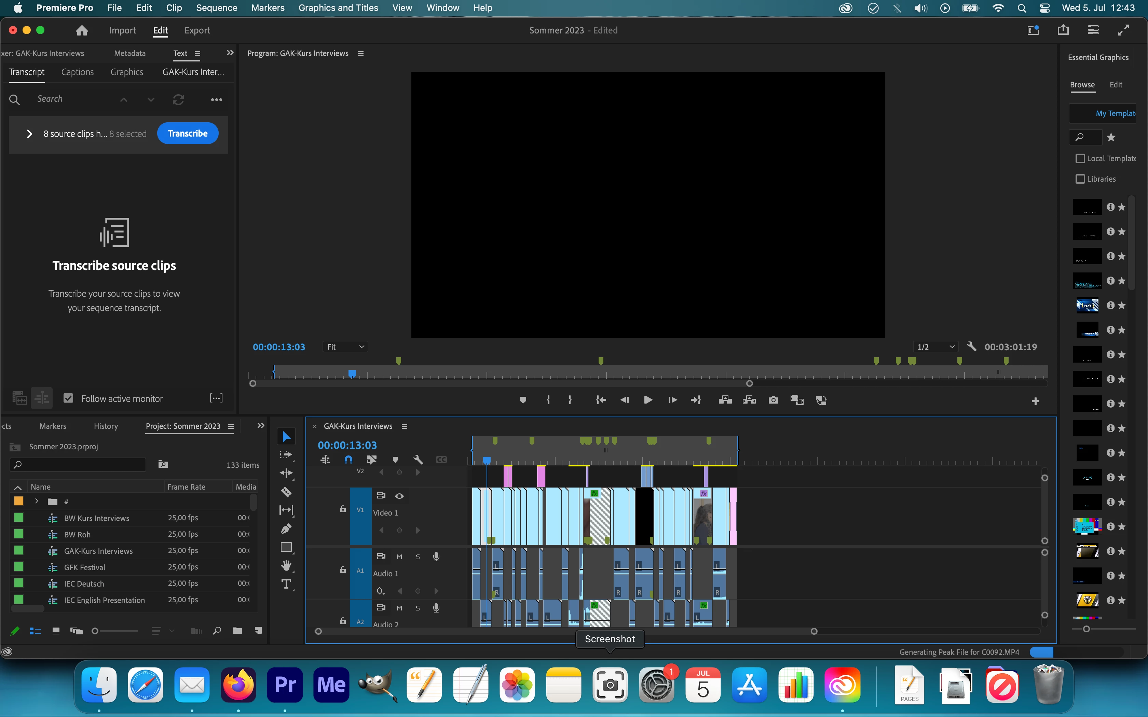Switch to the Captions tab
The image size is (1148, 717).
pos(77,72)
